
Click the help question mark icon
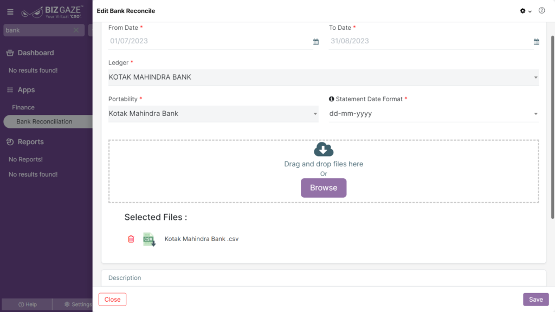pyautogui.click(x=541, y=11)
